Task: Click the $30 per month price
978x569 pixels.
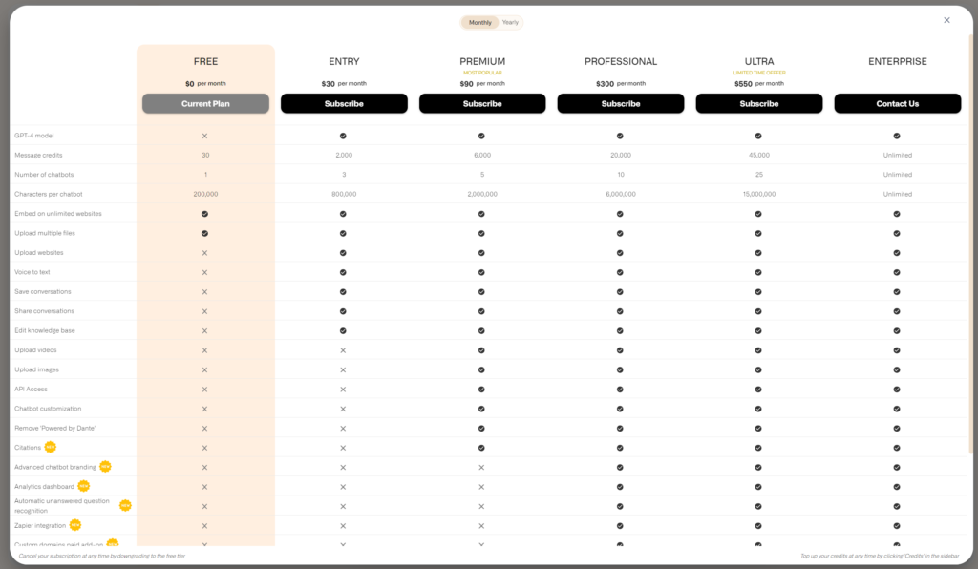Action: tap(344, 83)
